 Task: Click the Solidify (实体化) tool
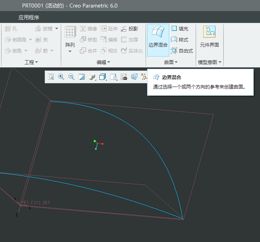(x=132, y=51)
